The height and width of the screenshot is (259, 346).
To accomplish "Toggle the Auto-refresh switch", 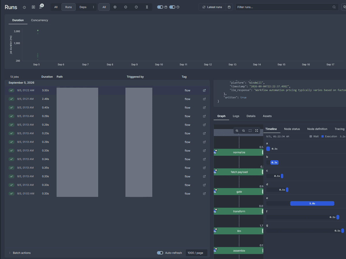I will coord(160,253).
